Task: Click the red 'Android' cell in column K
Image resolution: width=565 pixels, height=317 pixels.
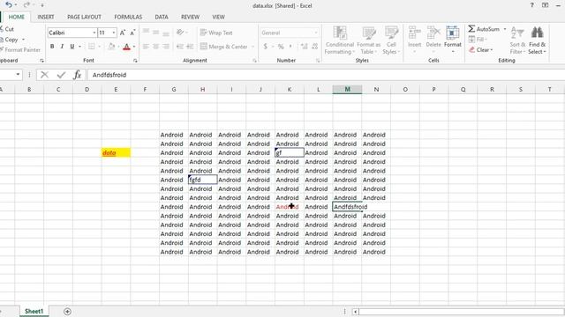Action: tap(290, 207)
